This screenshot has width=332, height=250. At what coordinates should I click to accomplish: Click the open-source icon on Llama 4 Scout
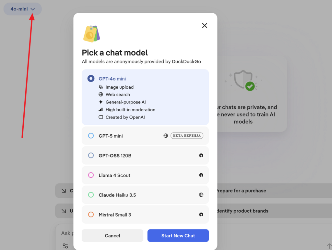point(201,175)
